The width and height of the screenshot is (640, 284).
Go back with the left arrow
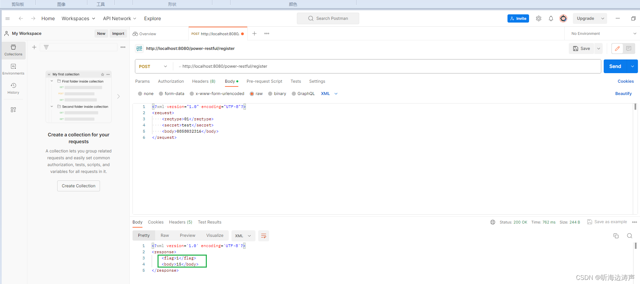[21, 18]
